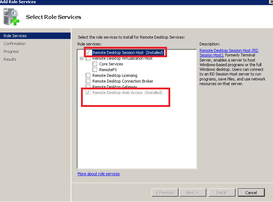Screen dimensions: 273x202
Task: Select the RemoteFX label
Action: [108, 70]
